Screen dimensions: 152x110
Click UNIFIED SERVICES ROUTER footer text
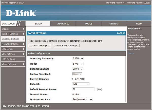26,106
